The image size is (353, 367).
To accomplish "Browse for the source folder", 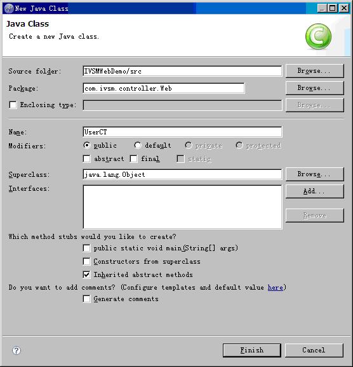I will tap(314, 71).
